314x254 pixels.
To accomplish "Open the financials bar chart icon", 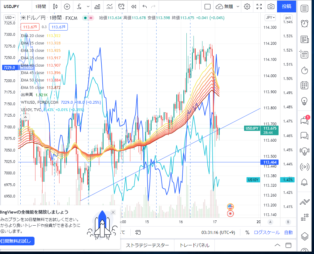I will 97,6.
